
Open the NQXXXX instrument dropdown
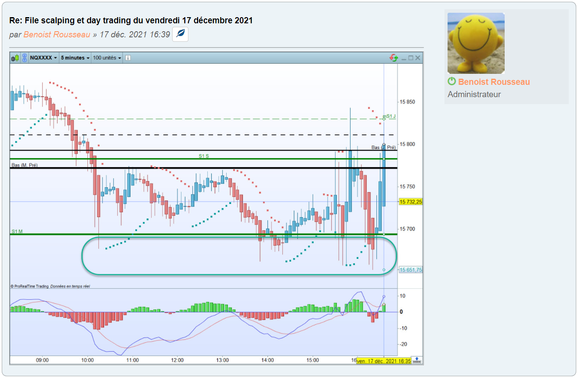(43, 58)
